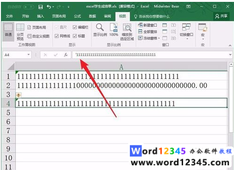Click the Share (共享) button

[221, 16]
